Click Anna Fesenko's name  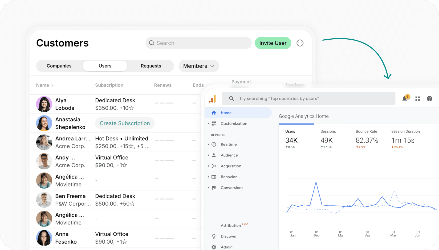click(66, 238)
